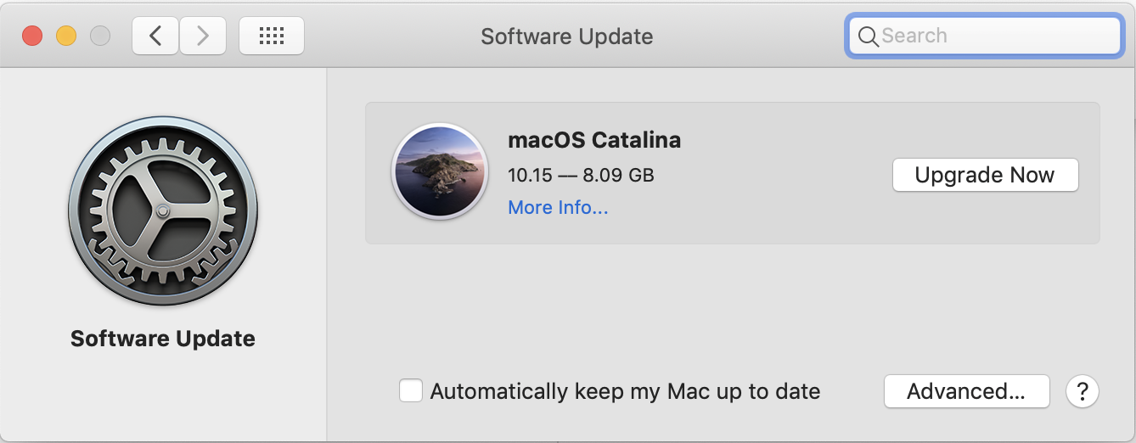
Task: Open the Advanced… options sheet
Action: pyautogui.click(x=966, y=391)
